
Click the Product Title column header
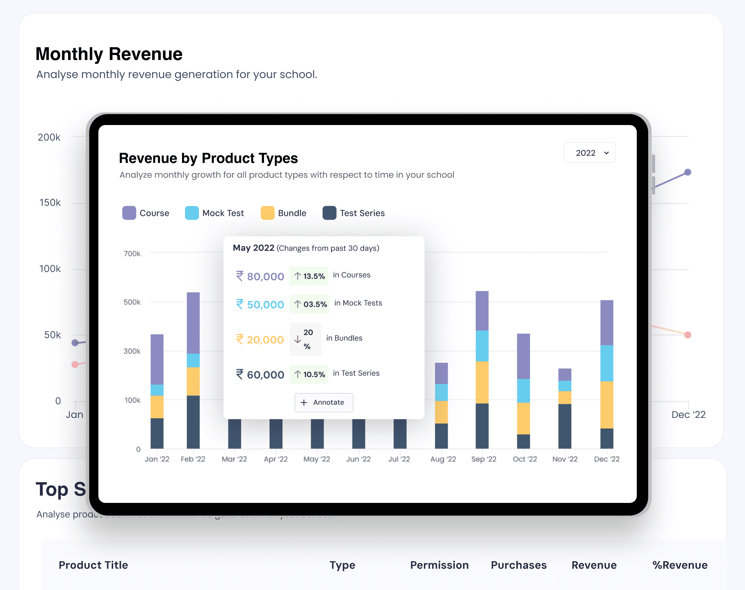93,565
